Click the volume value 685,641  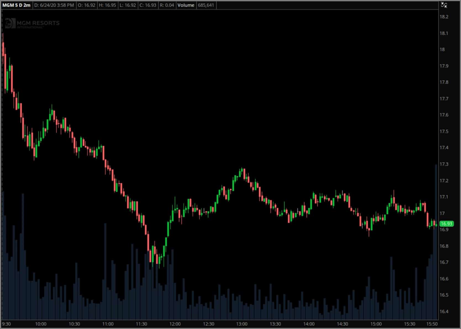(x=206, y=5)
